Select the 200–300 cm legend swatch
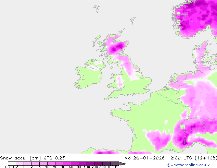Screen dimensions: 217x168 [99, 164]
